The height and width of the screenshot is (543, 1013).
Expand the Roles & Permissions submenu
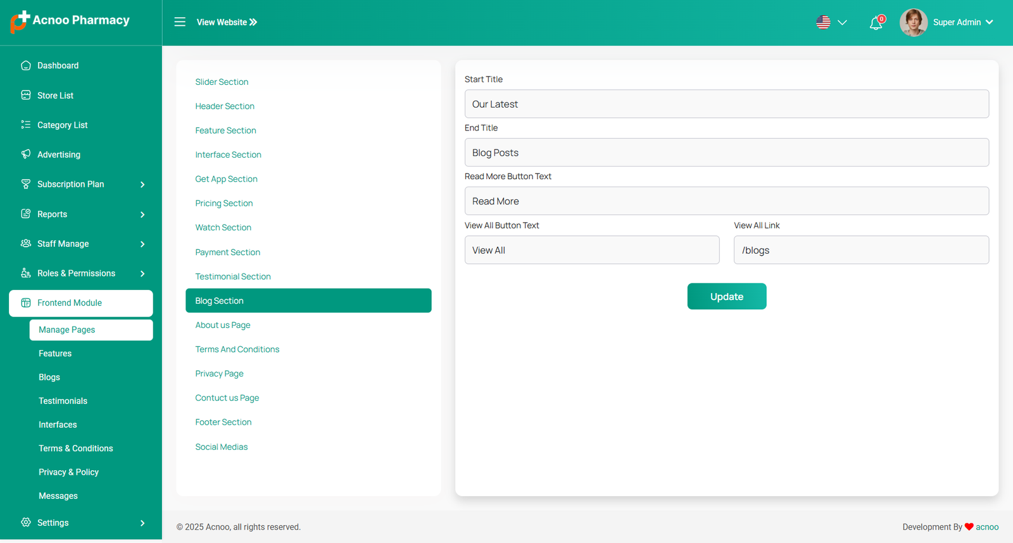[x=142, y=274]
